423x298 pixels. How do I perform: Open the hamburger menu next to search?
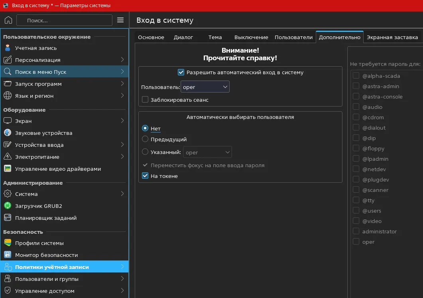(x=120, y=20)
